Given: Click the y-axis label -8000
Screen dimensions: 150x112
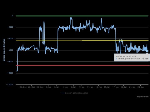Looking at the screenshot, I should [x=10, y=62].
